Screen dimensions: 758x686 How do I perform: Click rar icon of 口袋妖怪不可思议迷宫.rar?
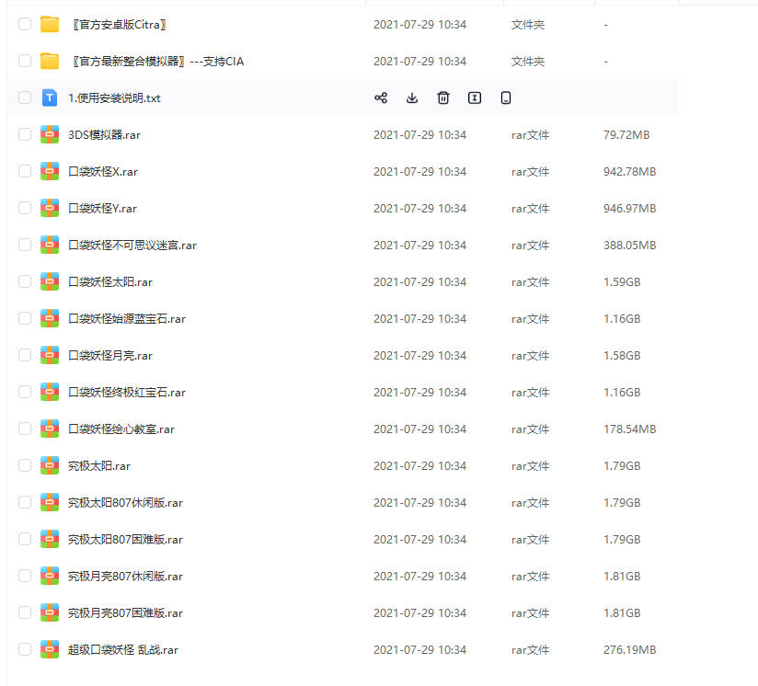50,245
